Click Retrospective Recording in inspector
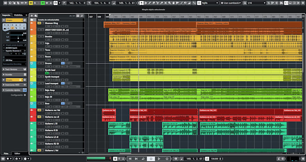This screenshot has height=162, width=306. (14, 64)
